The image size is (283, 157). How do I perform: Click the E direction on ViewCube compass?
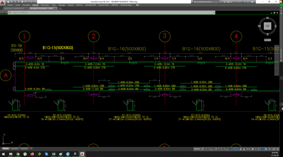(x=276, y=26)
